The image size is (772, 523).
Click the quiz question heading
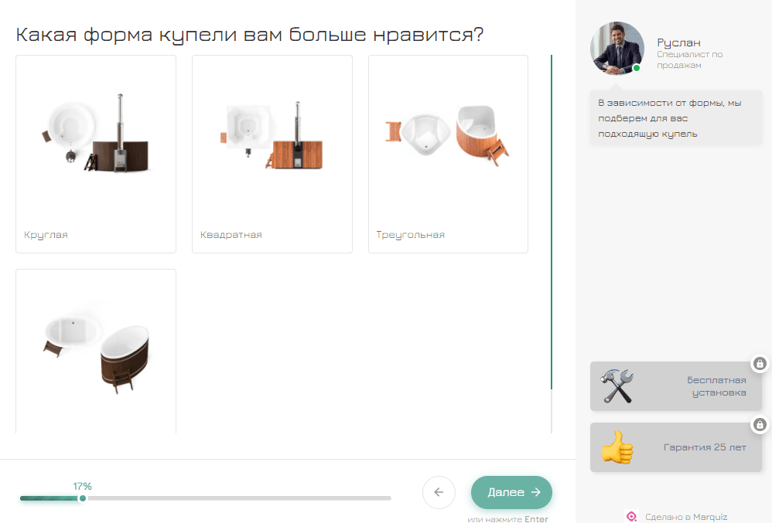pyautogui.click(x=250, y=35)
